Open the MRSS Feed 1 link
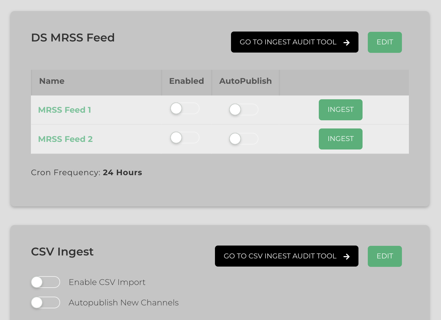 coord(65,110)
